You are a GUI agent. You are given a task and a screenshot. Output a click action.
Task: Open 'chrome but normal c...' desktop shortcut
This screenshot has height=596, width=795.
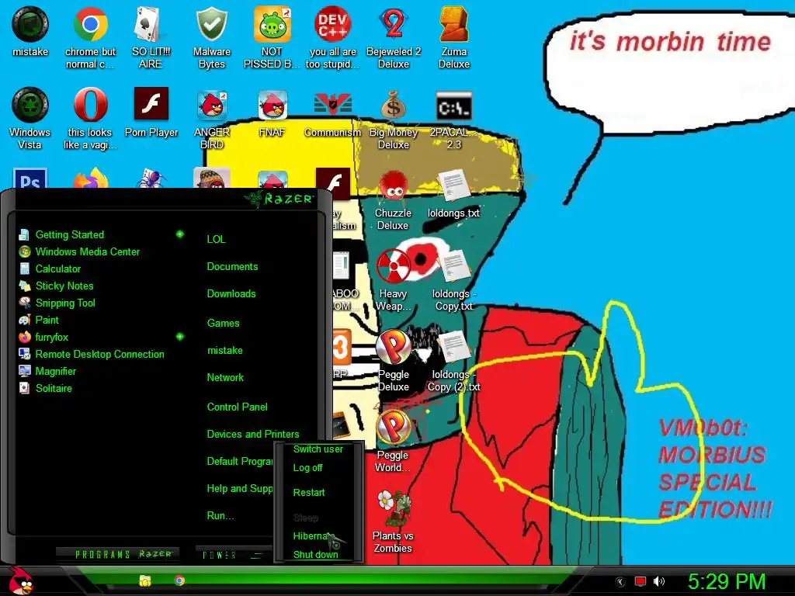[90, 37]
